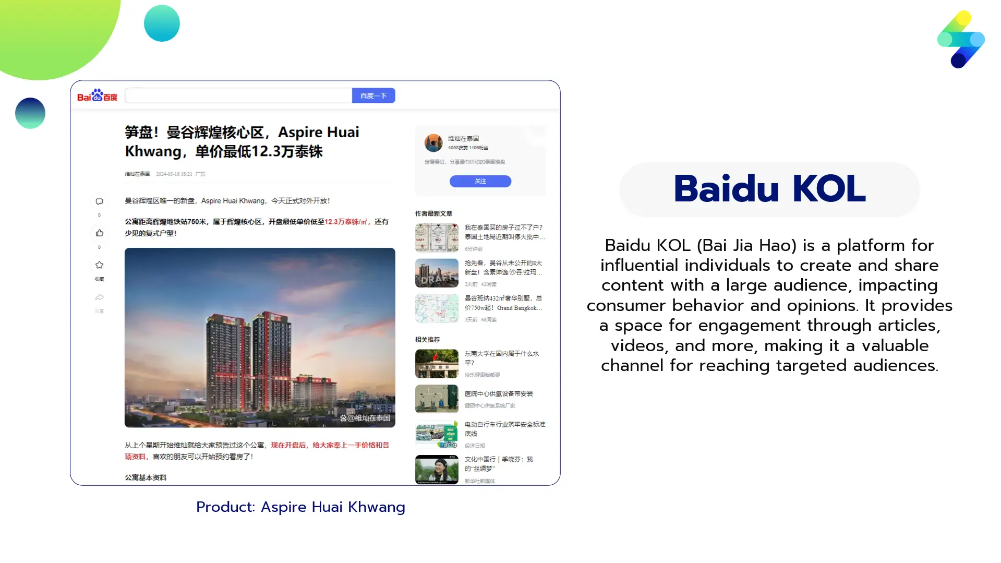This screenshot has width=1001, height=563.
Task: Click the author avatar in the sidebar
Action: (433, 142)
